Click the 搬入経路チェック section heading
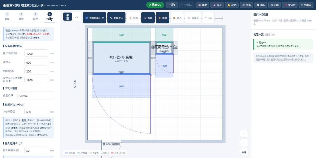The height and width of the screenshot is (158, 316). coord(14,143)
